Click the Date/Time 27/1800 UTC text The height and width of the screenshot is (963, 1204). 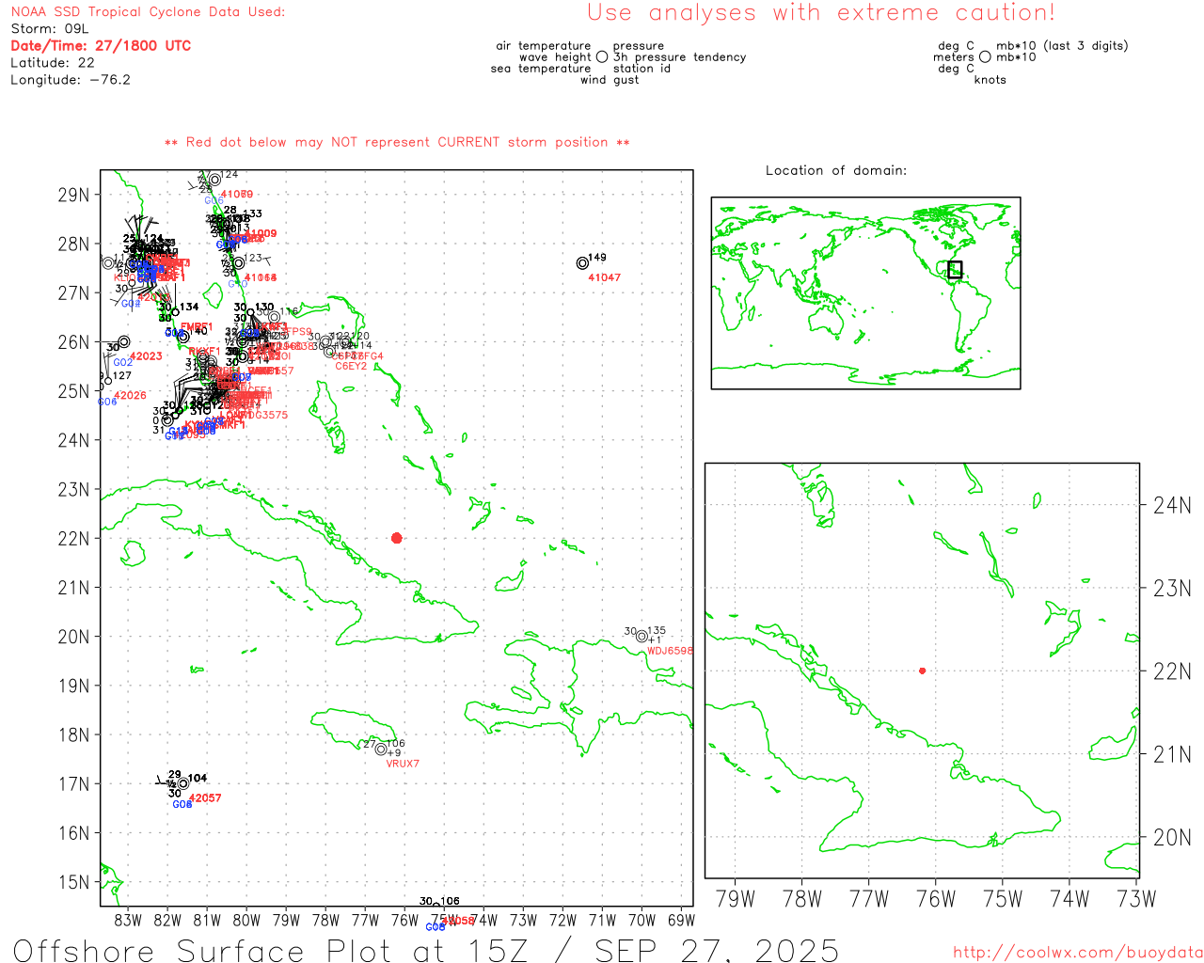[101, 45]
